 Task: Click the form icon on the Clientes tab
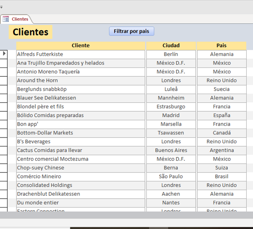point(6,19)
